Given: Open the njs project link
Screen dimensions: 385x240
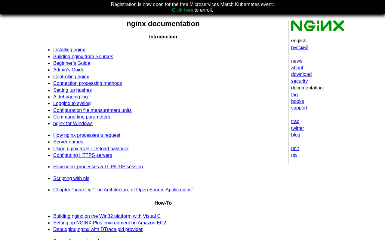Looking at the screenshot, I should [x=294, y=155].
